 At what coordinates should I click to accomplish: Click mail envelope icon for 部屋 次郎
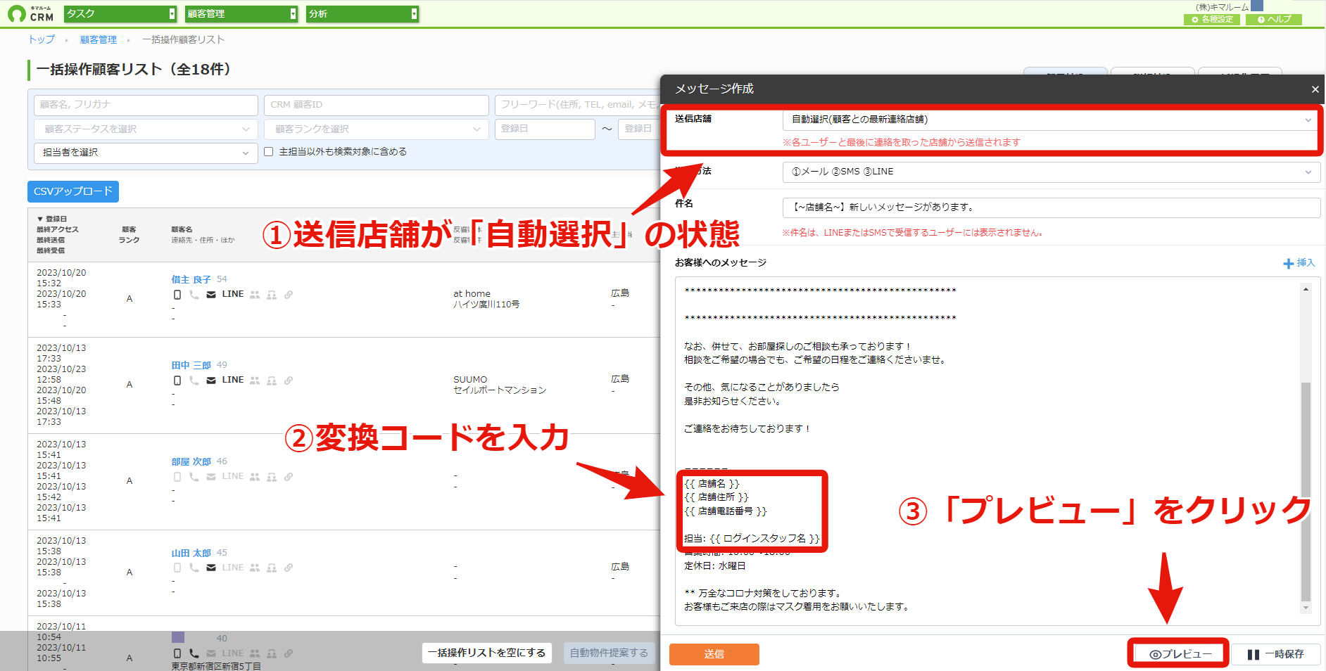[211, 477]
